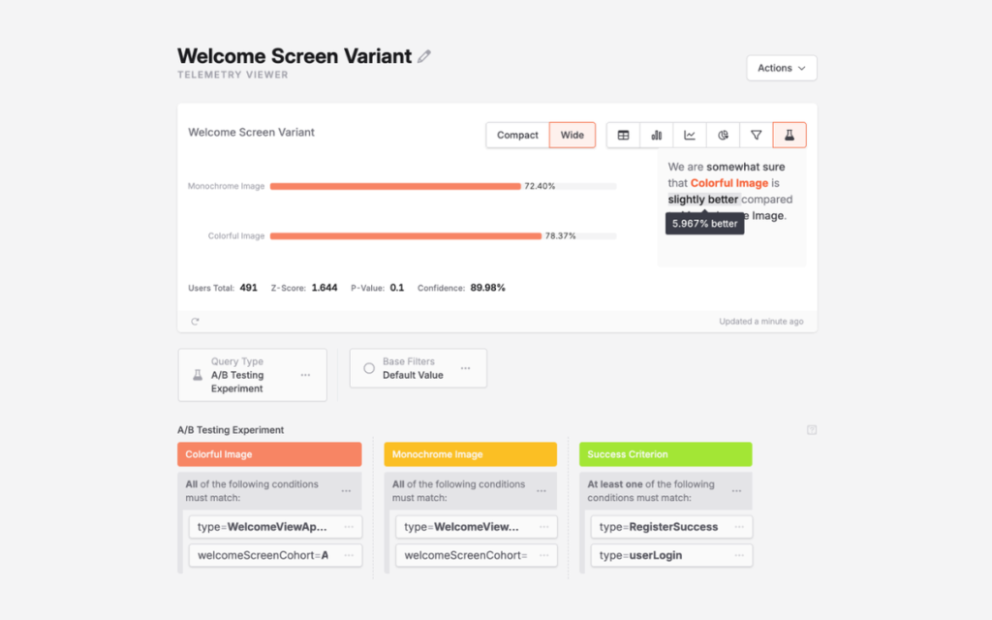Click the type=RegisterSuccess filter

(672, 527)
